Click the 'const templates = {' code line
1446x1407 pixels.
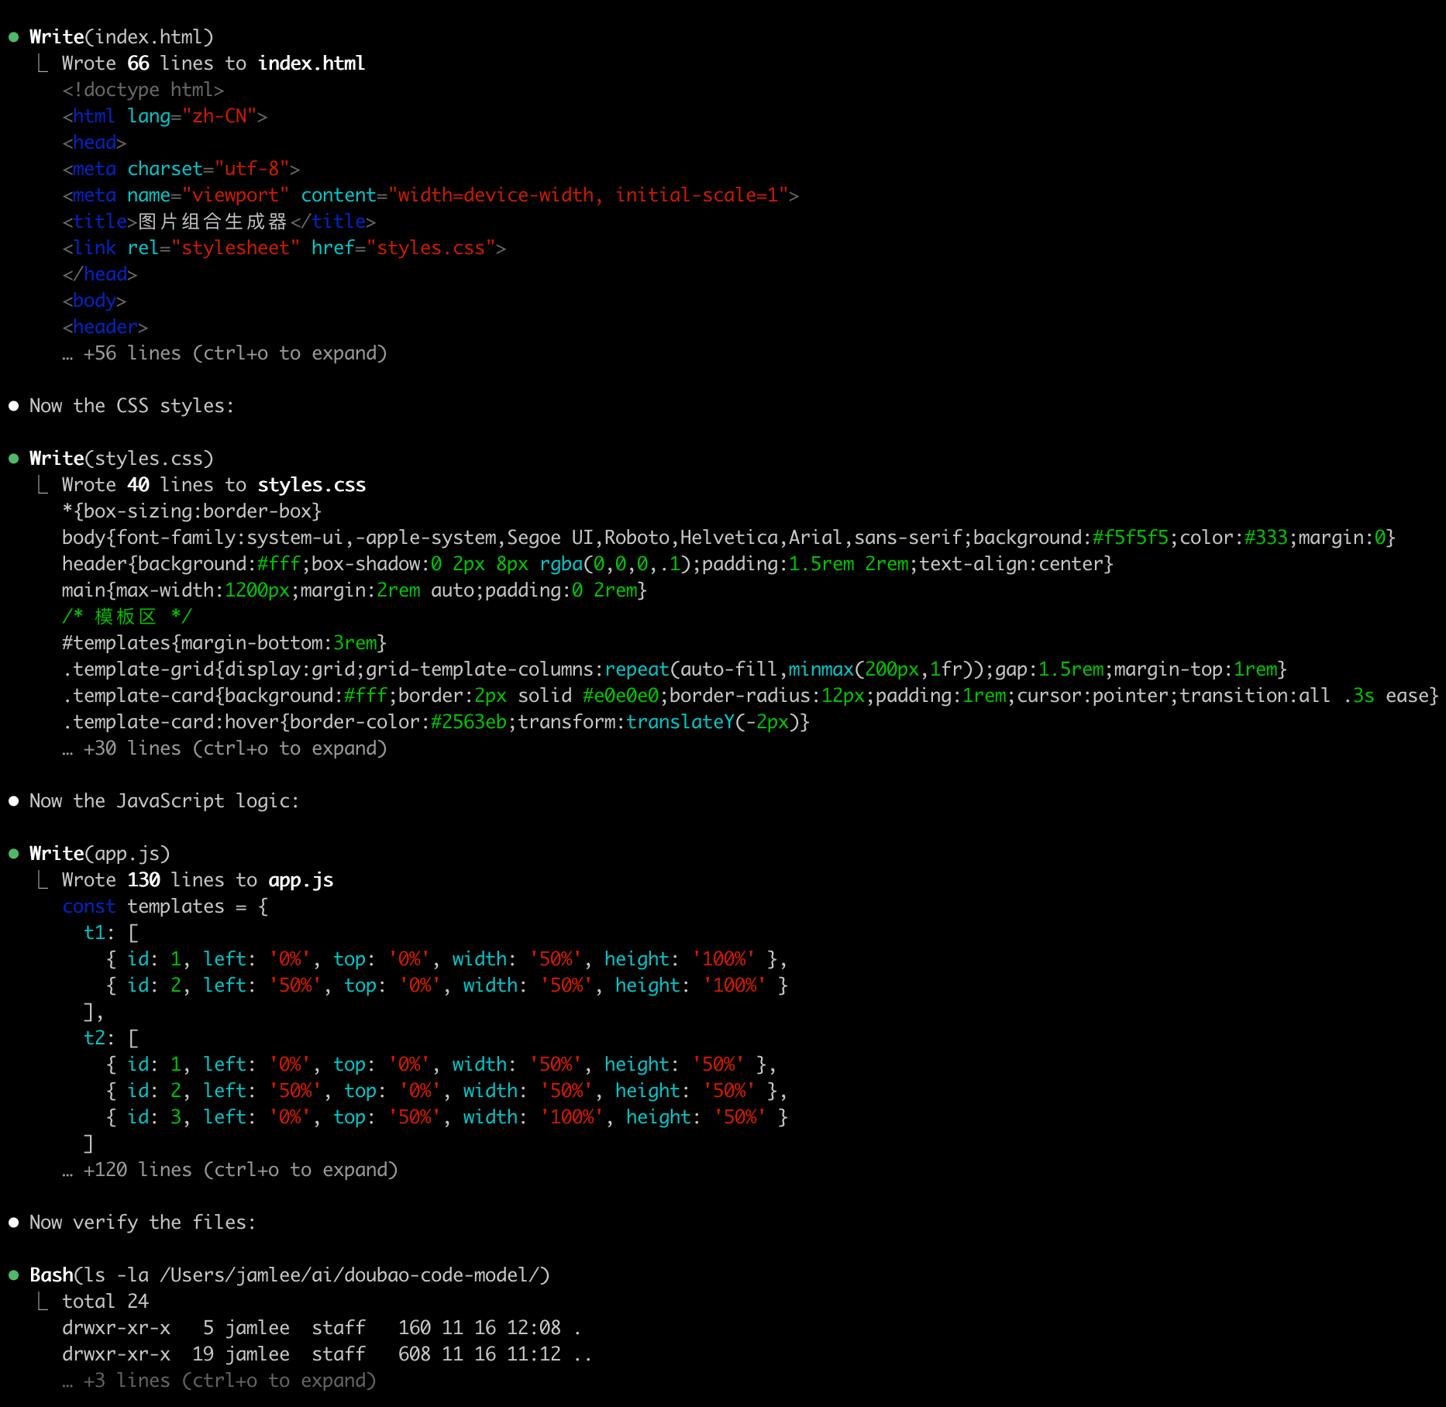point(165,906)
